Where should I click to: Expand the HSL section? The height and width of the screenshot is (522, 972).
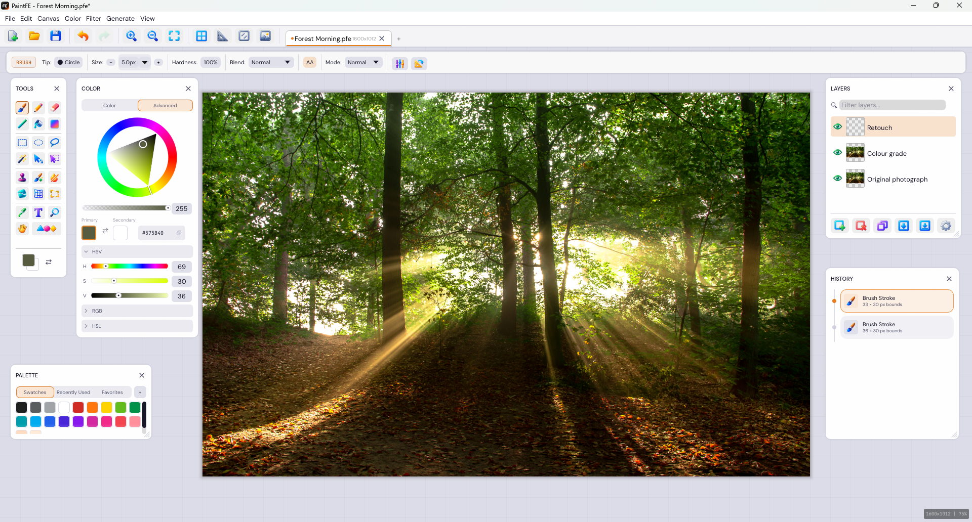(137, 326)
